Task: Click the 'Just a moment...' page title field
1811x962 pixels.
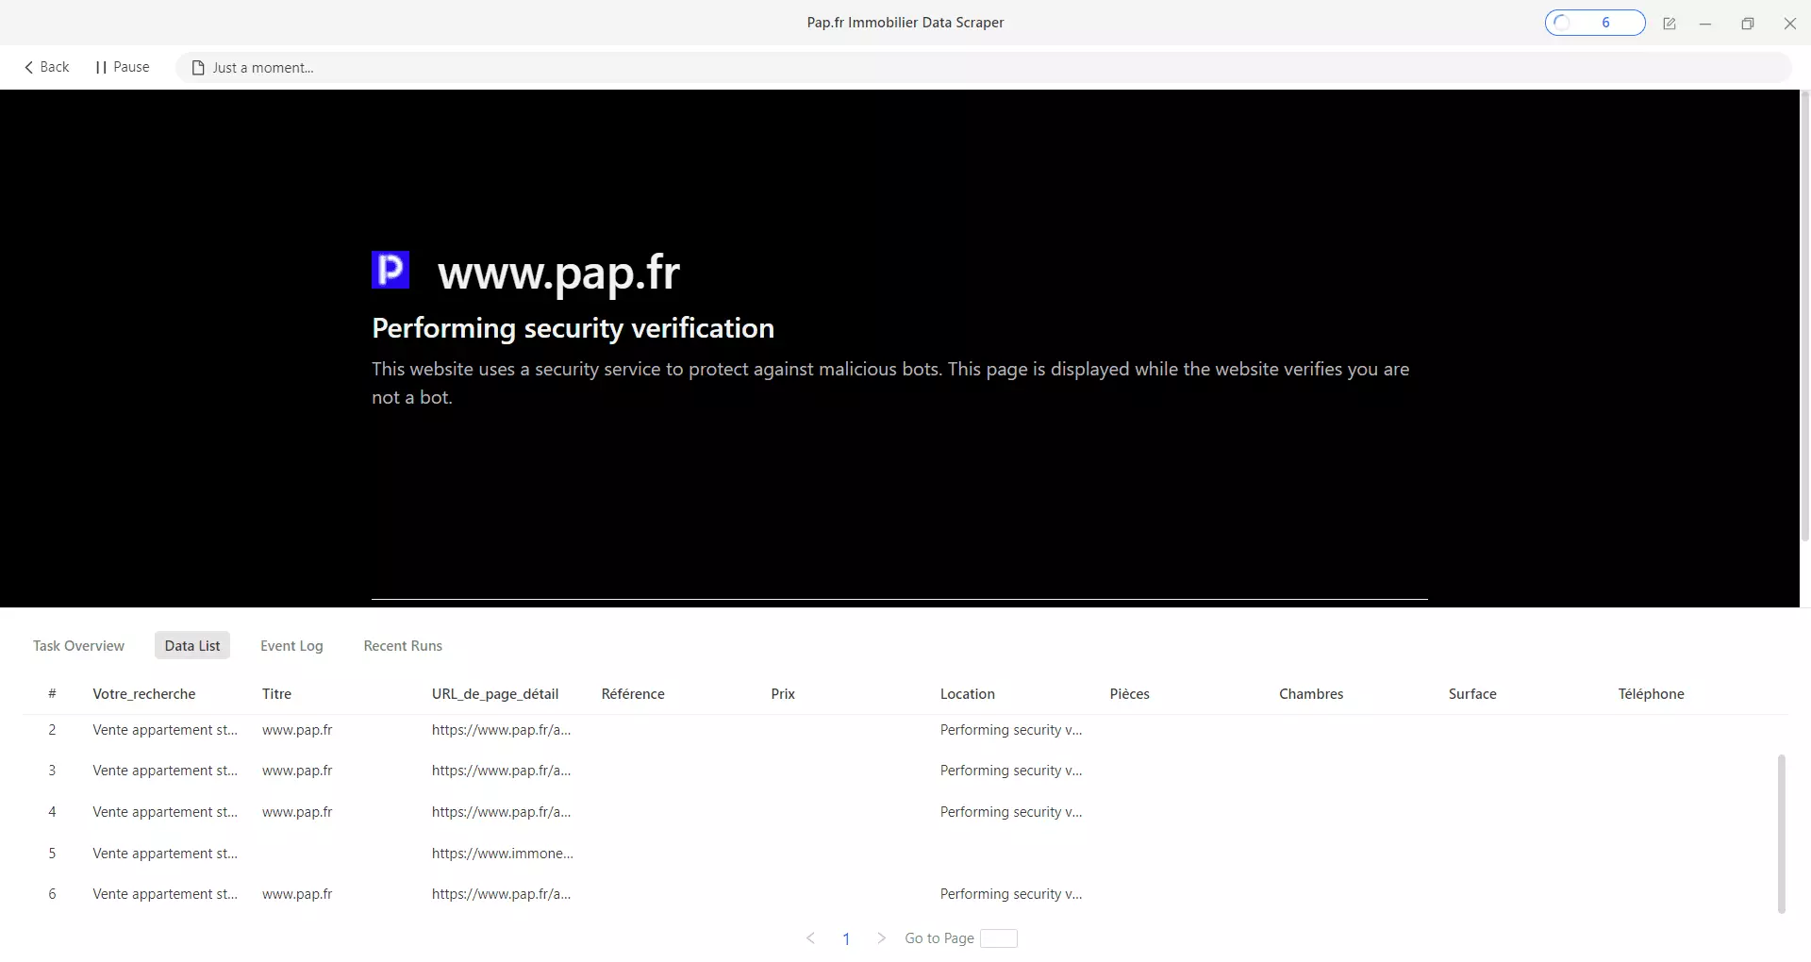Action: [983, 68]
